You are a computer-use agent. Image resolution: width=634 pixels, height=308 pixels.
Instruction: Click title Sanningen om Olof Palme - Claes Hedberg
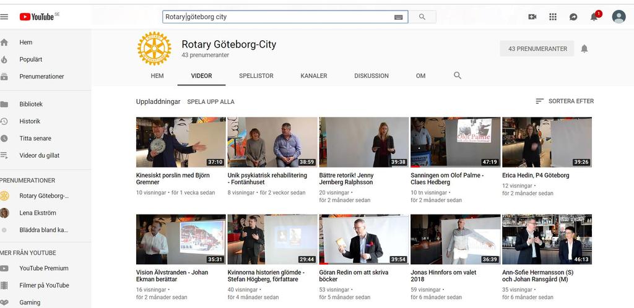[x=447, y=179]
